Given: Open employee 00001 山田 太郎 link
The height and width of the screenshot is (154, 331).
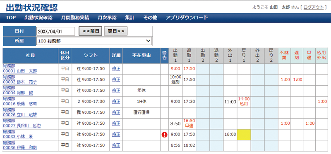Looking at the screenshot, I should (20, 71).
